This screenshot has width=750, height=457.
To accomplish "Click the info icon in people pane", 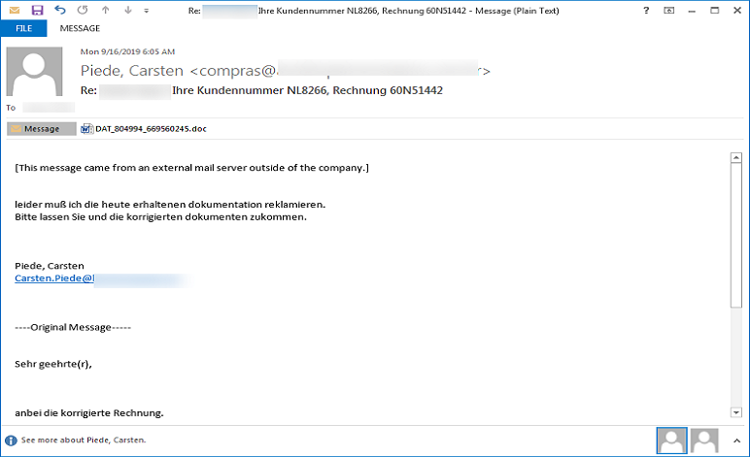I will click(x=11, y=441).
